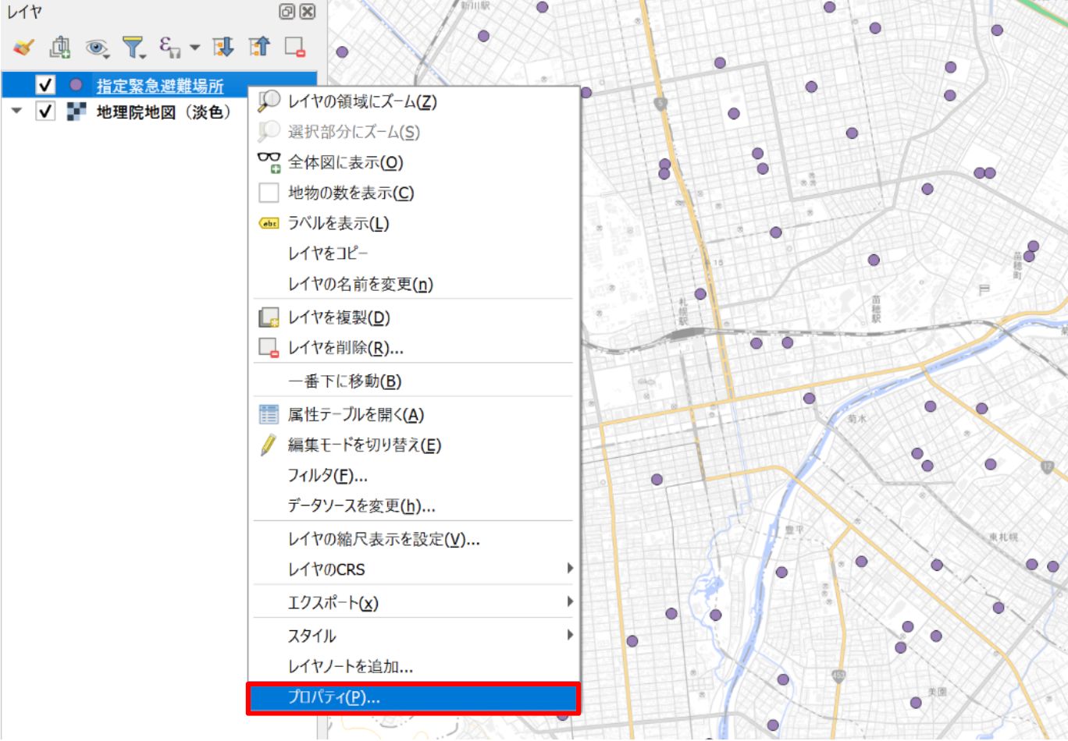Choose データソースを変更(h)... menu item
Viewport: 1068px width, 741px height.
[x=414, y=506]
